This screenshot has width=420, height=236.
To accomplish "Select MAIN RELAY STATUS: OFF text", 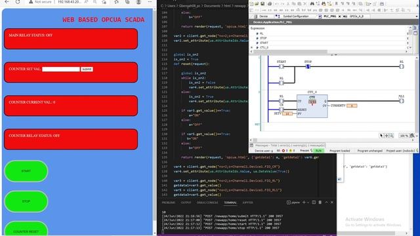I will (x=31, y=35).
